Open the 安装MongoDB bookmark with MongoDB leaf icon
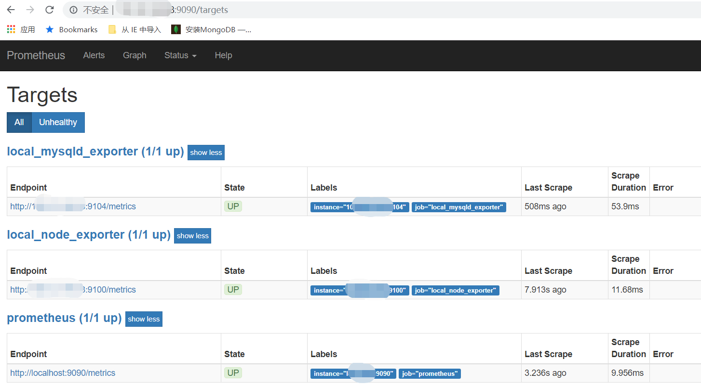Image resolution: width=701 pixels, height=385 pixels. click(212, 29)
